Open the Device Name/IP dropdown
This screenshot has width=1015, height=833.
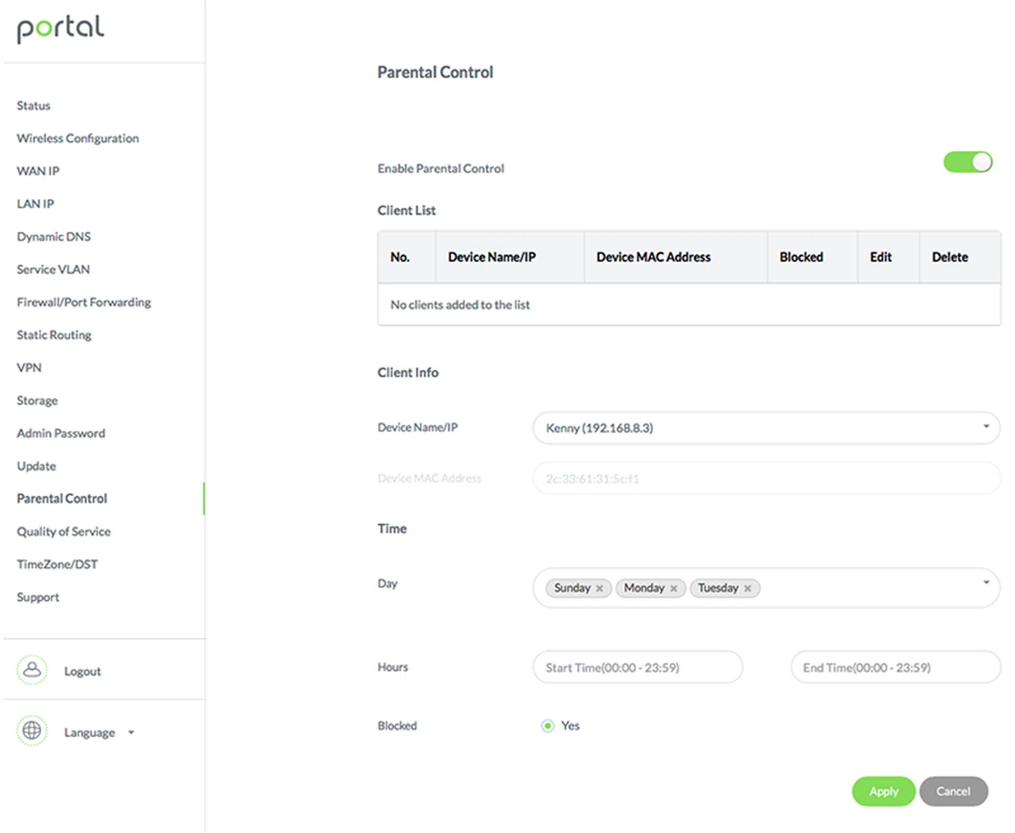click(x=985, y=426)
